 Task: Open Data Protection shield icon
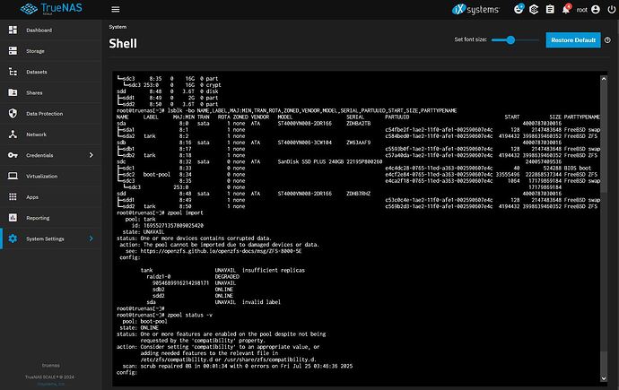point(12,114)
